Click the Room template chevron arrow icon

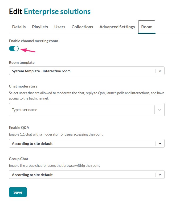click(160, 71)
